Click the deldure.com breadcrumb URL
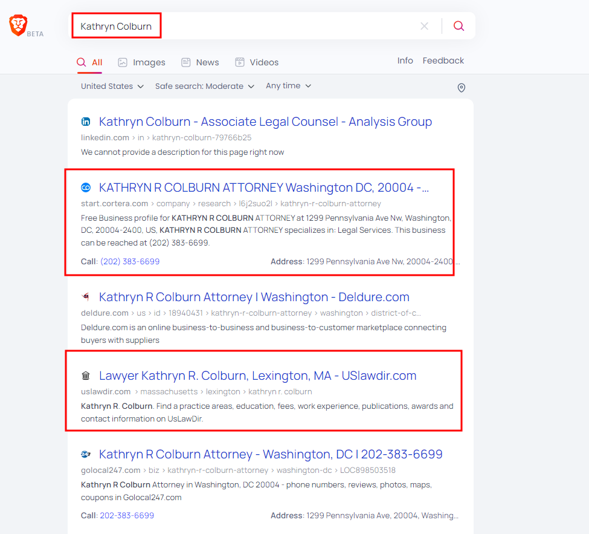The image size is (589, 534). [x=251, y=313]
